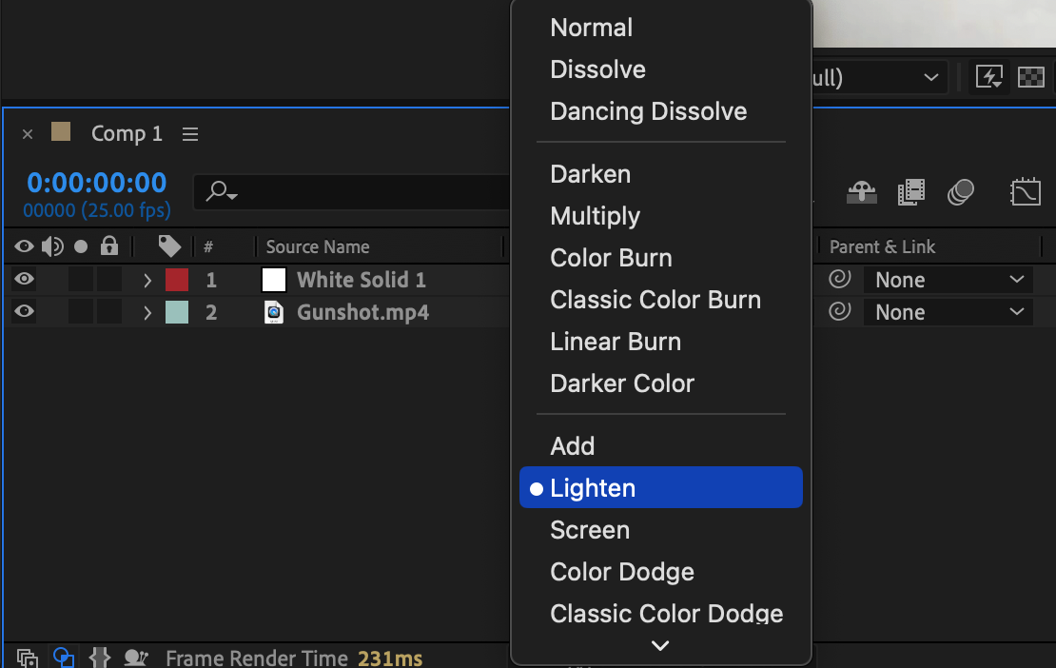Viewport: 1056px width, 668px height.
Task: Click the current time 0:00:00:00 display
Action: [x=96, y=183]
